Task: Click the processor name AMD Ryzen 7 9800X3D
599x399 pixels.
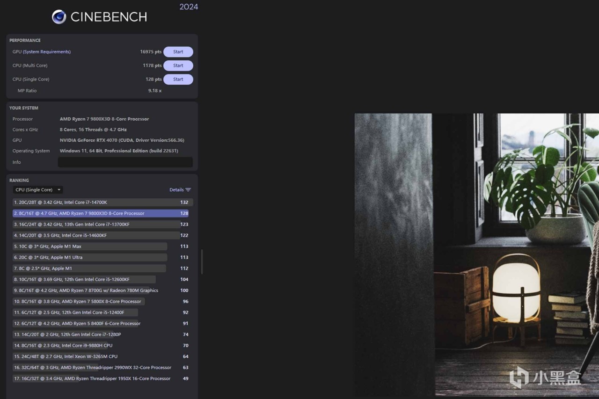Action: 104,119
